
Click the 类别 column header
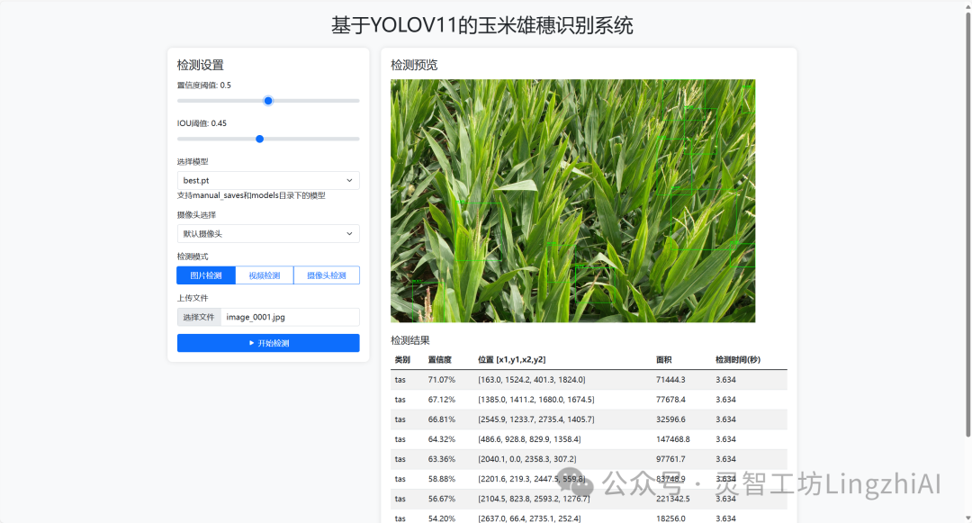402,359
